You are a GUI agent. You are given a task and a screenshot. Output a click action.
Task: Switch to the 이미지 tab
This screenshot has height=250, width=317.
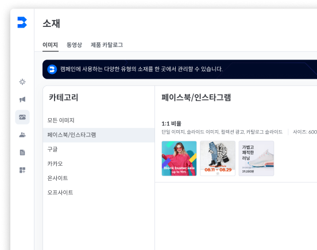[x=50, y=45]
